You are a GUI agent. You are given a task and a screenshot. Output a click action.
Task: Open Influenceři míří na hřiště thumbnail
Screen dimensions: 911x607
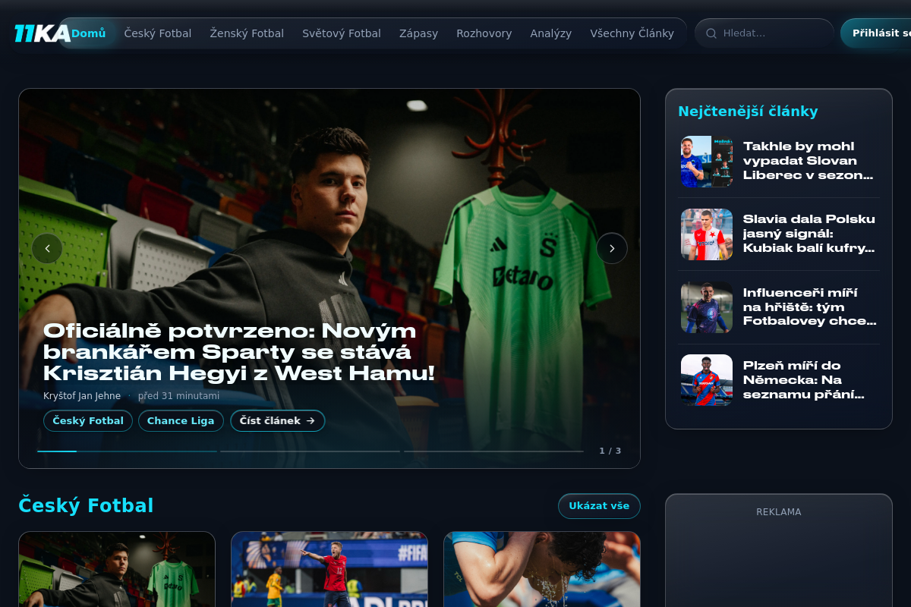point(707,307)
